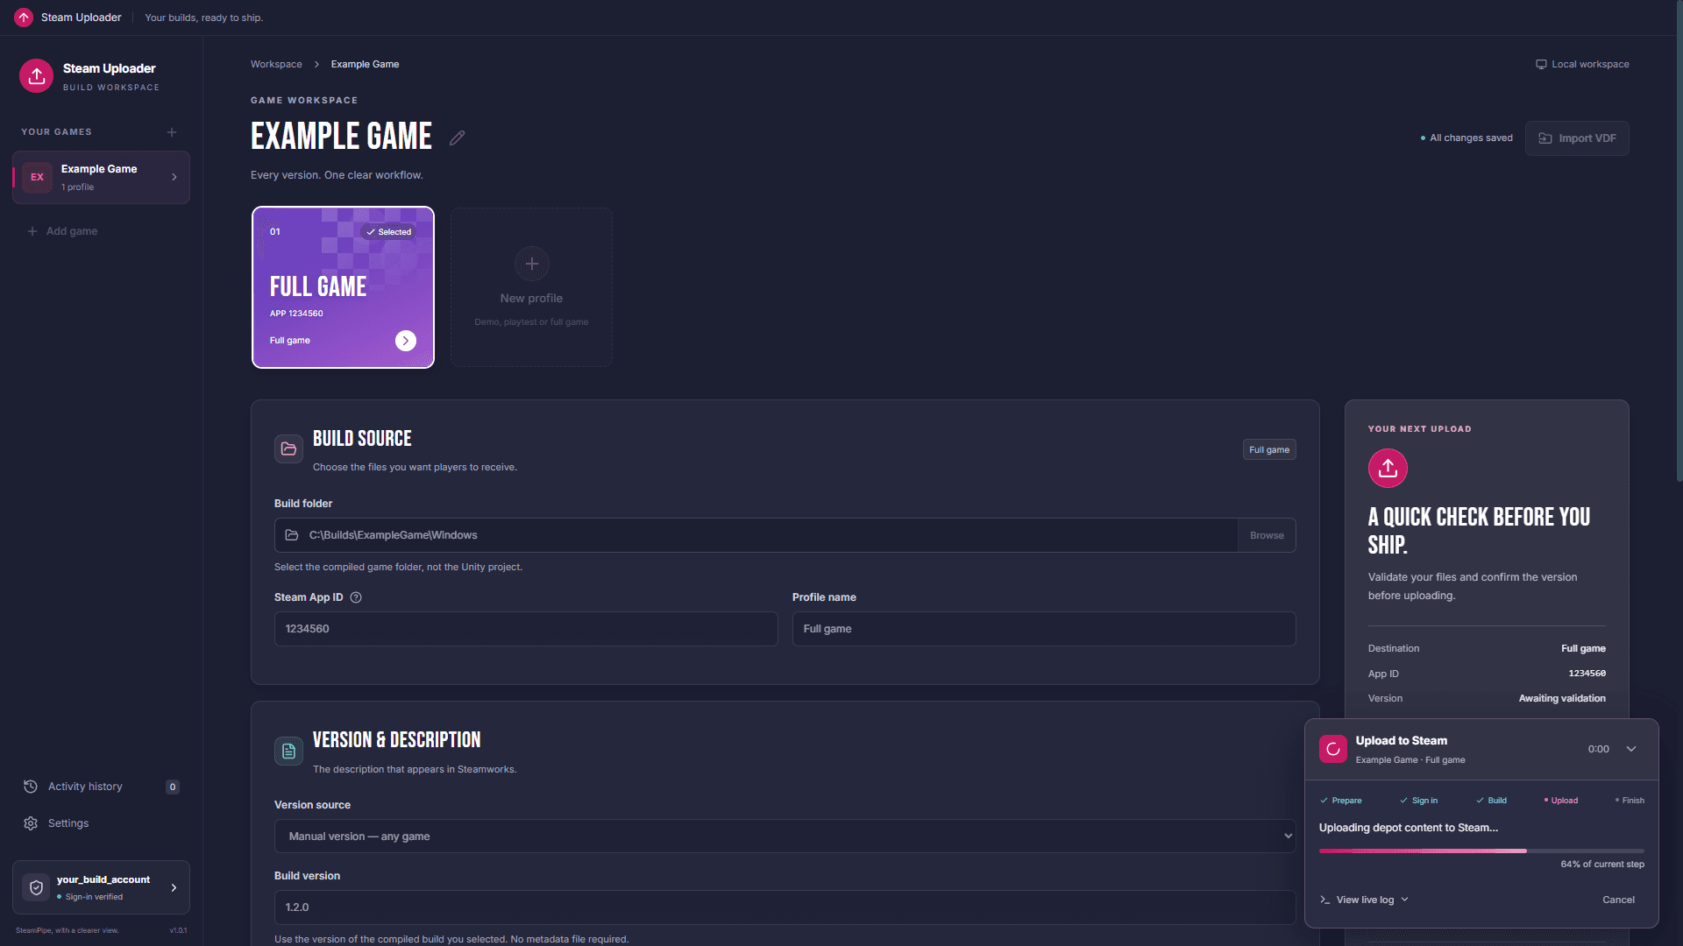Viewport: 1683px width, 946px height.
Task: Open Version source dropdown
Action: pos(785,837)
